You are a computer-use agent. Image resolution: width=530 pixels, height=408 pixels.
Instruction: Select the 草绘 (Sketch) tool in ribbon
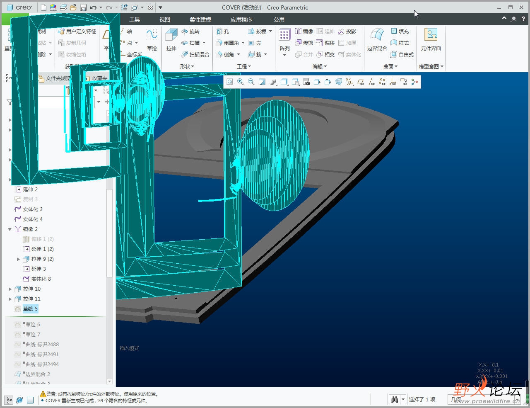coord(152,40)
